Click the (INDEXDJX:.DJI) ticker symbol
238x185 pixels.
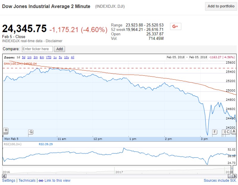click(110, 7)
